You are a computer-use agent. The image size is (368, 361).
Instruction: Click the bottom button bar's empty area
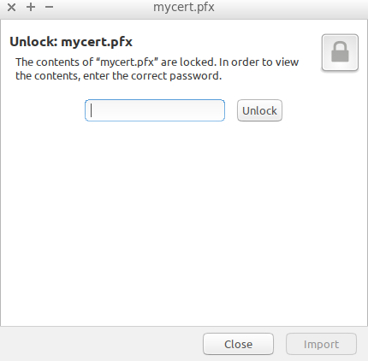100,344
